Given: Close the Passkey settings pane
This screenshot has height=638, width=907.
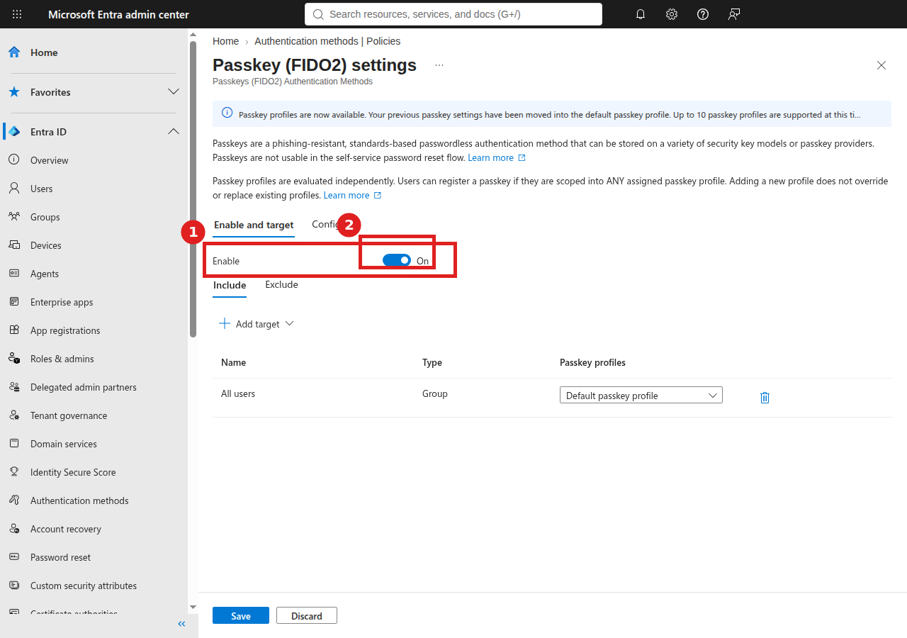Looking at the screenshot, I should [881, 65].
